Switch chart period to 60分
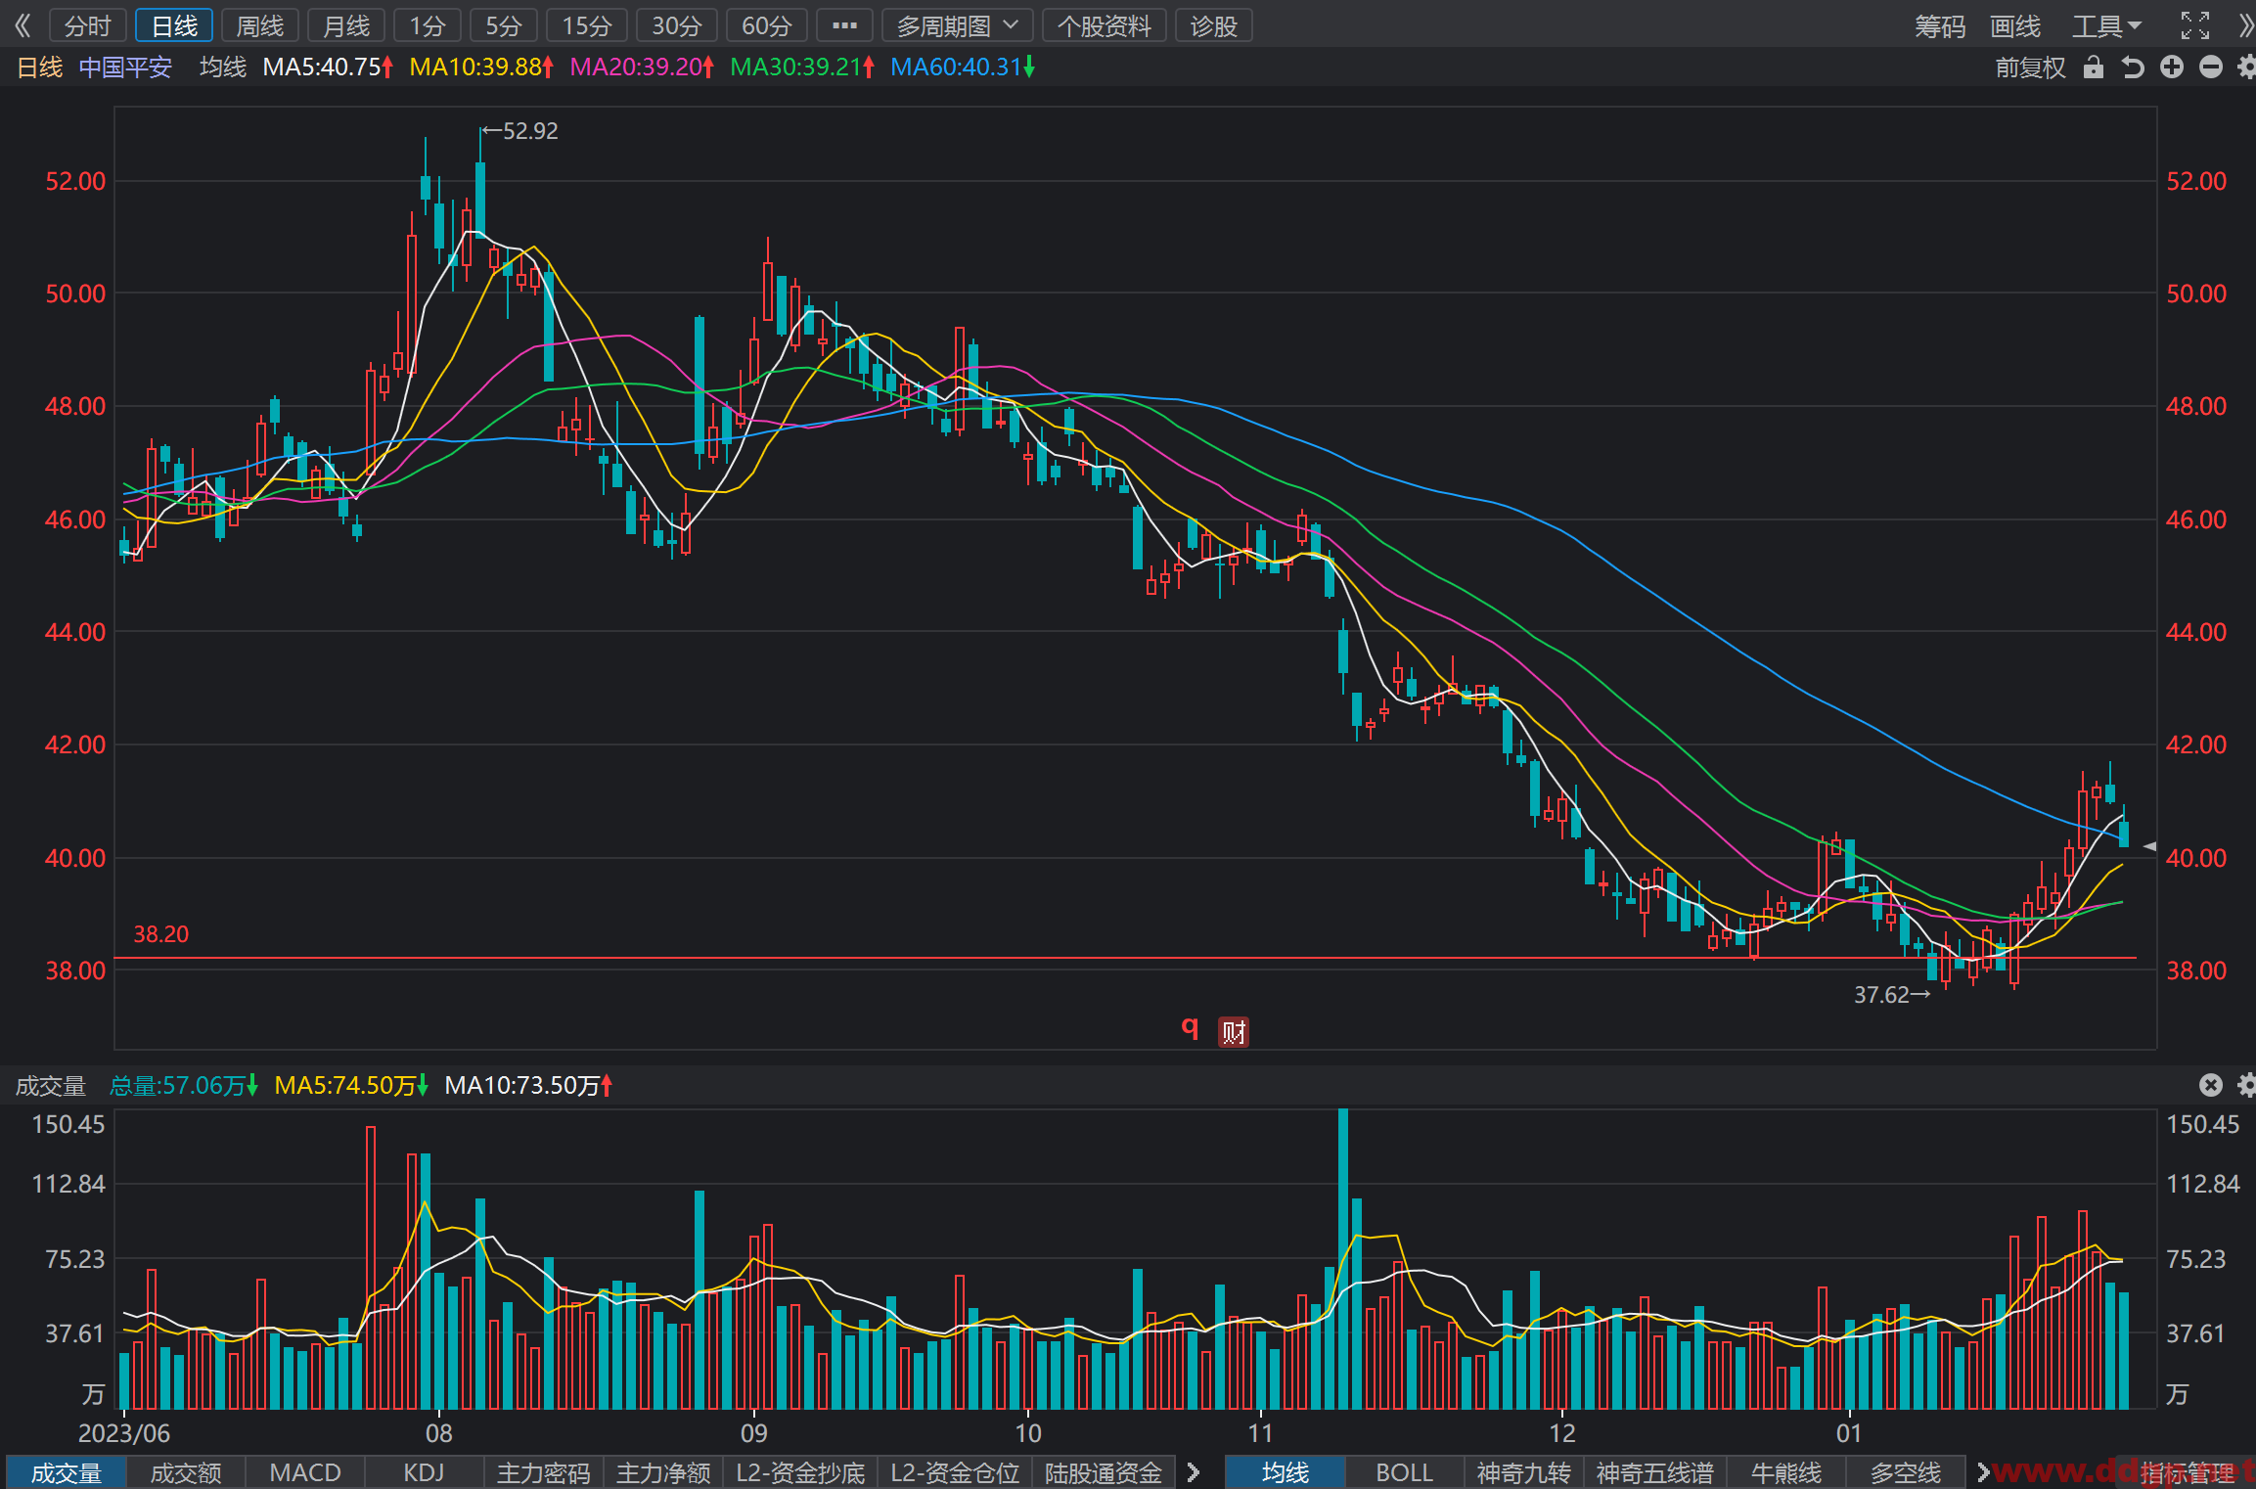Image resolution: width=2256 pixels, height=1489 pixels. click(766, 26)
